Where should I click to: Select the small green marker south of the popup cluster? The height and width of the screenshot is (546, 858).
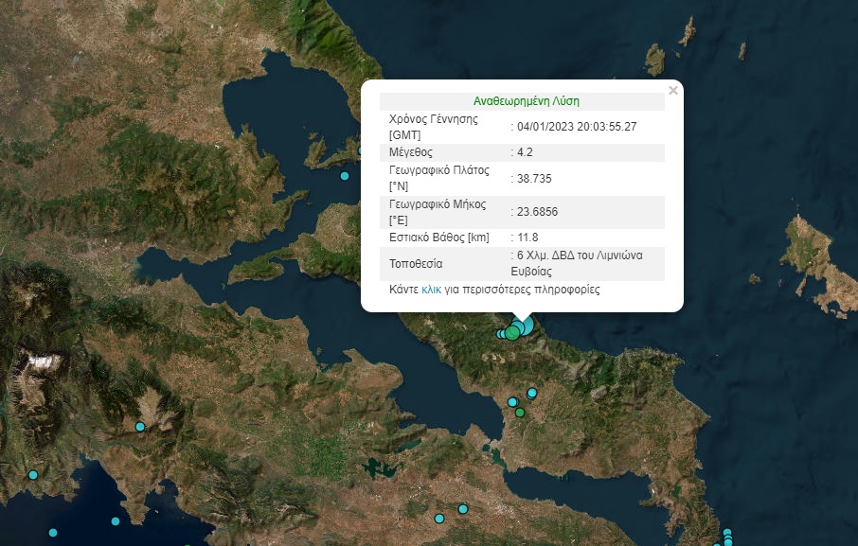(x=520, y=412)
